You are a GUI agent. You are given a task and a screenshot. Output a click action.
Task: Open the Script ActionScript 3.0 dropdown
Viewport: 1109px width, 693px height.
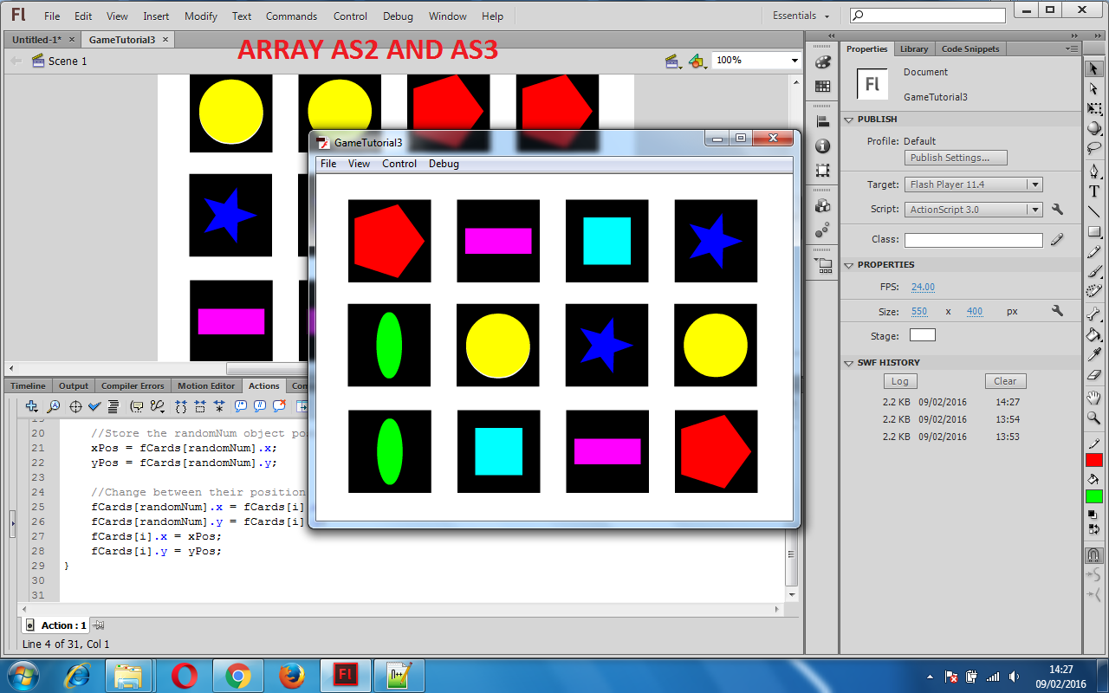974,210
